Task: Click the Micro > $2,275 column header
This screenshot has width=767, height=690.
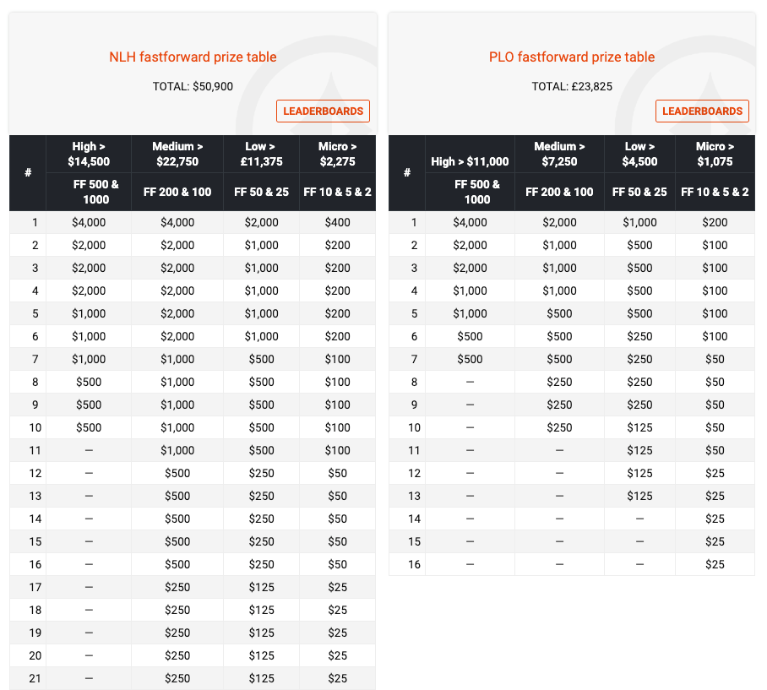Action: pos(337,154)
